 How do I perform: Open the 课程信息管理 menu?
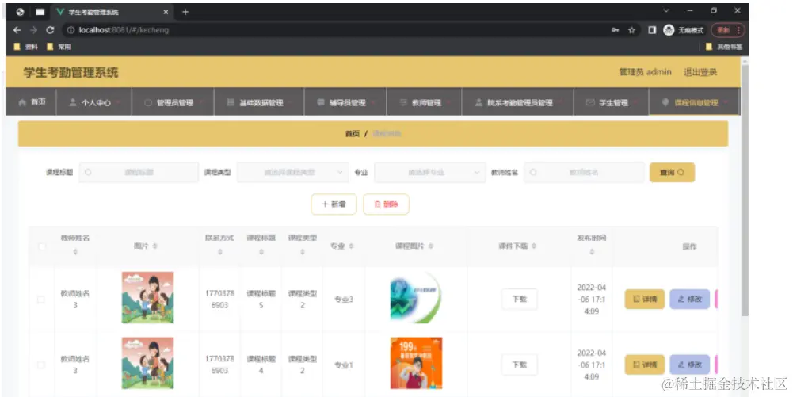(x=694, y=102)
